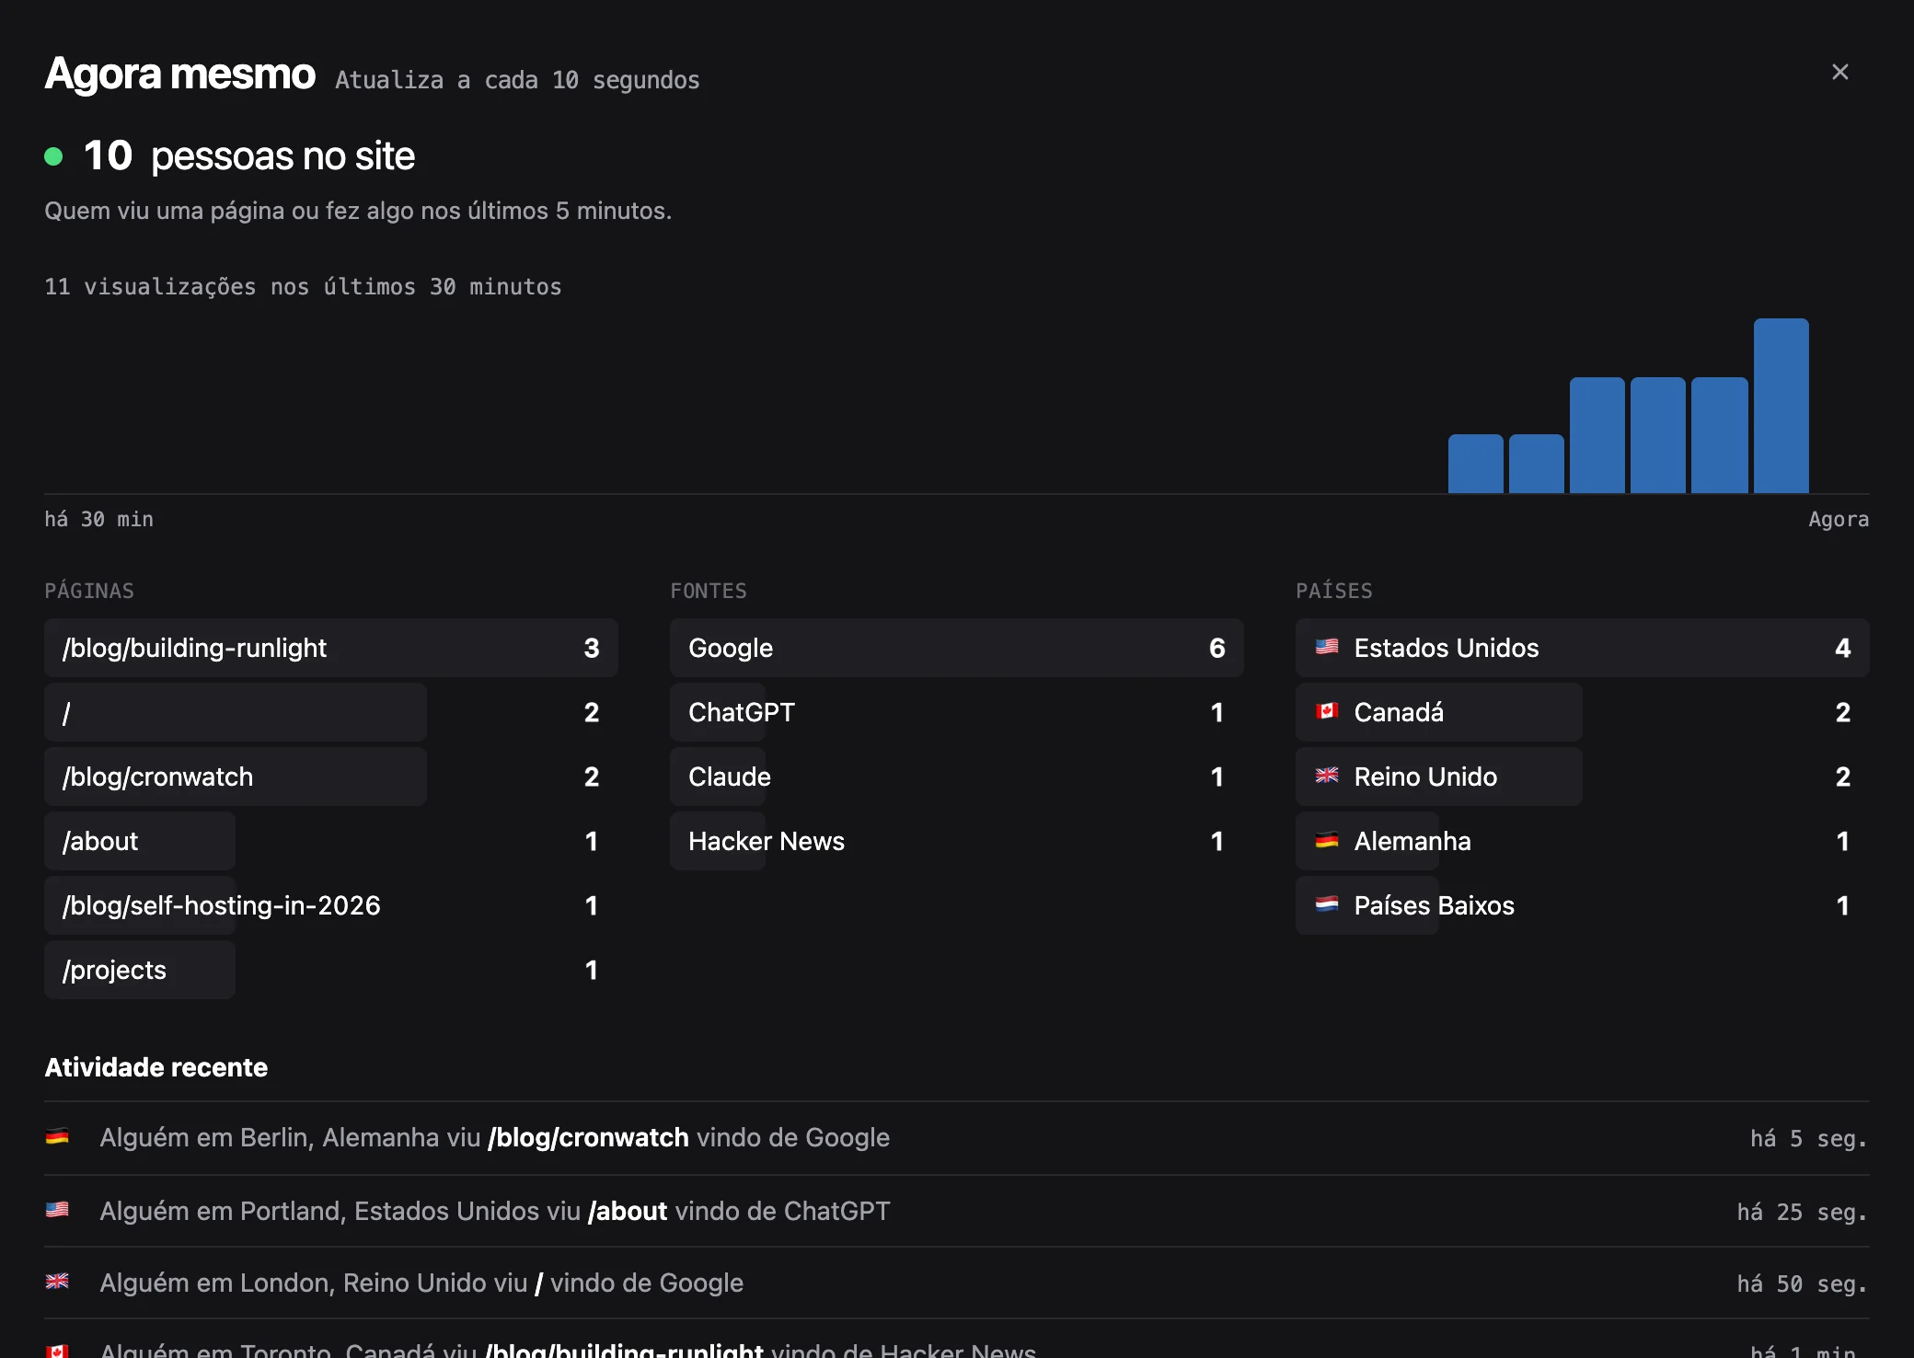Click the German flag beside Alemanha

coord(1326,840)
